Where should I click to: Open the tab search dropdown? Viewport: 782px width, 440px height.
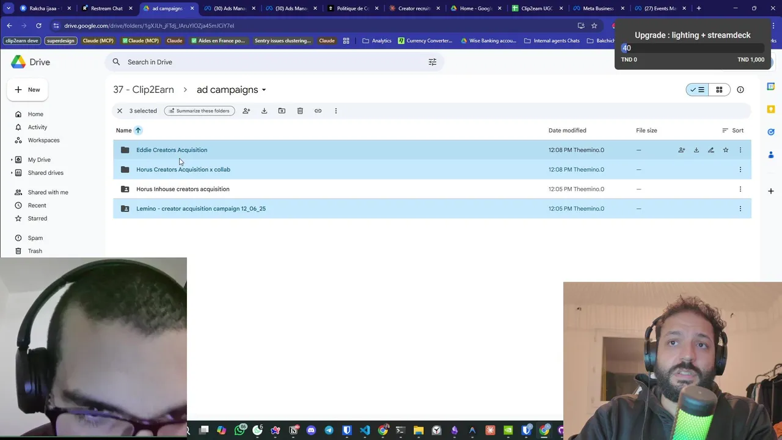coord(9,9)
